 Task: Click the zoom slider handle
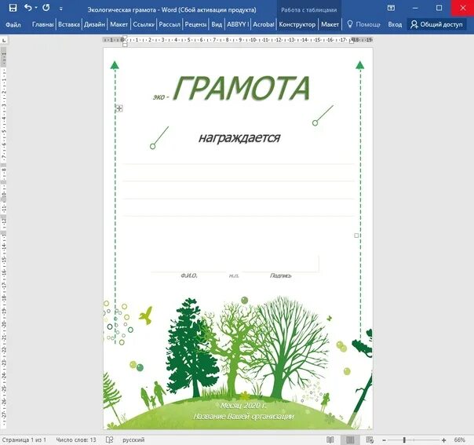404,440
